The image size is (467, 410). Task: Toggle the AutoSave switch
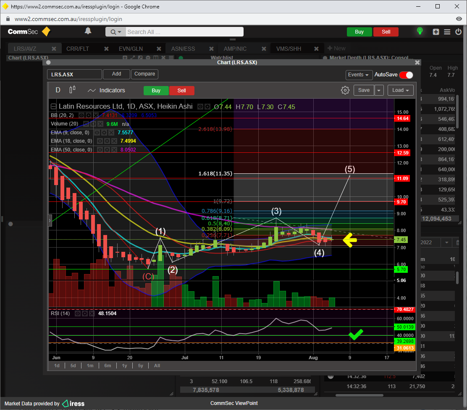point(406,75)
